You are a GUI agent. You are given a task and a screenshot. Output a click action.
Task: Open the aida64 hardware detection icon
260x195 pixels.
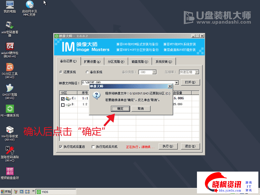[10, 47]
